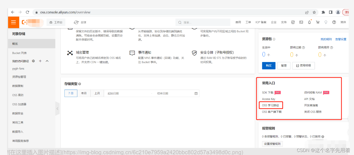Screen dimensions: 354x155
Task: Click the 搜索 search box
Action: (x=203, y=22)
